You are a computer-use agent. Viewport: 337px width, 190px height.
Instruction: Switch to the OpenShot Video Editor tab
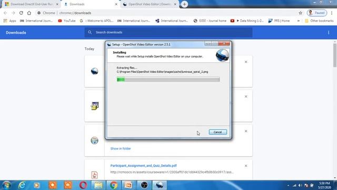click(150, 4)
